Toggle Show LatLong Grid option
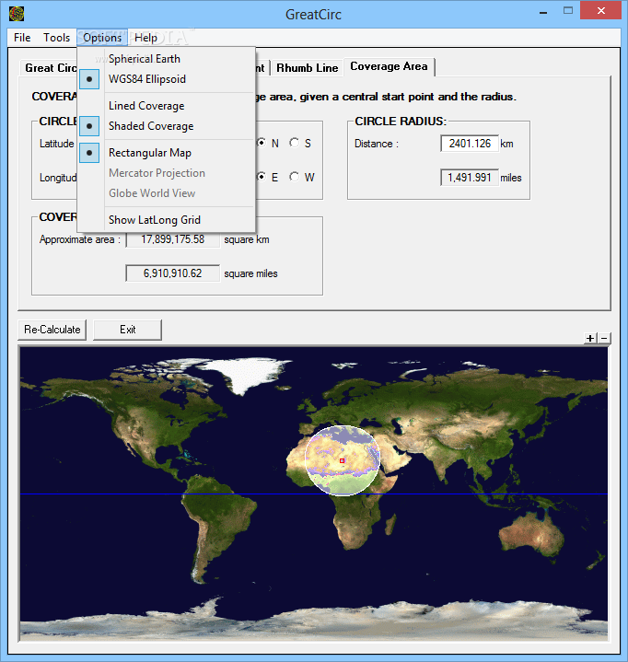The height and width of the screenshot is (662, 628). coord(167,219)
